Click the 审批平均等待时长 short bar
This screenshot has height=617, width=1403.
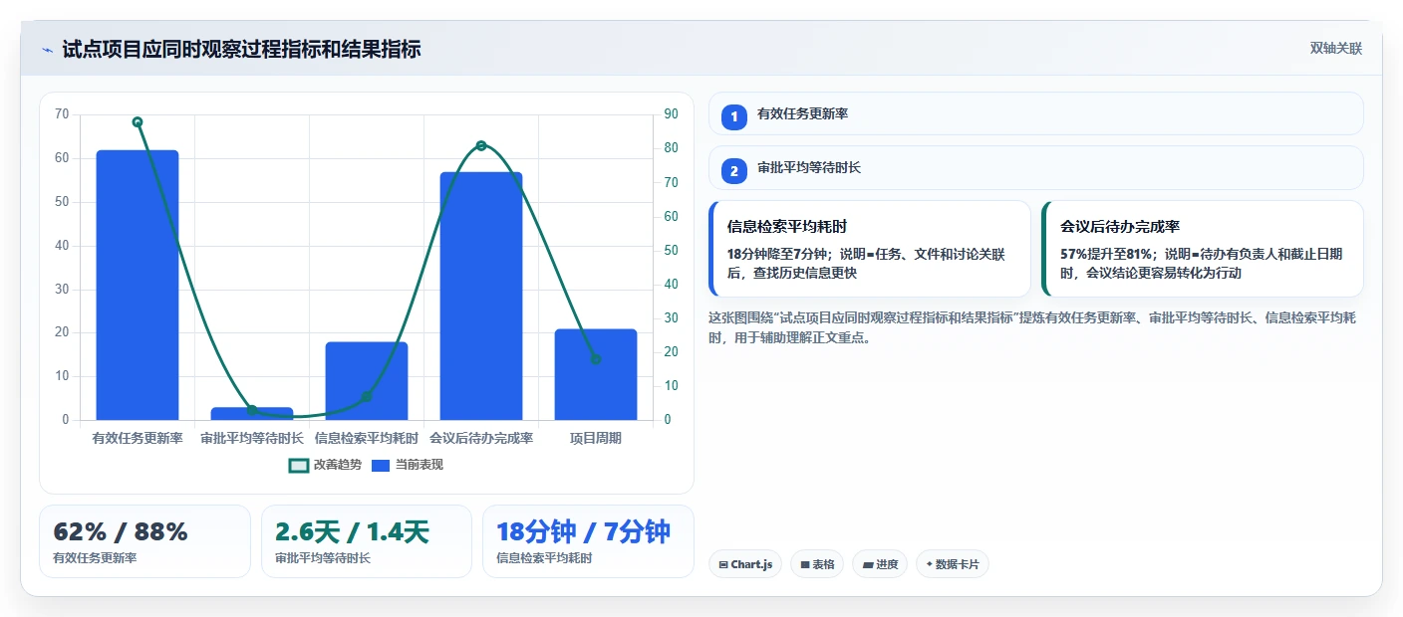pos(252,413)
